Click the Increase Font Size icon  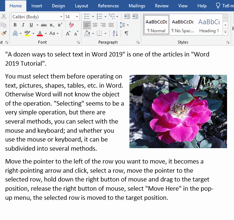68,33
